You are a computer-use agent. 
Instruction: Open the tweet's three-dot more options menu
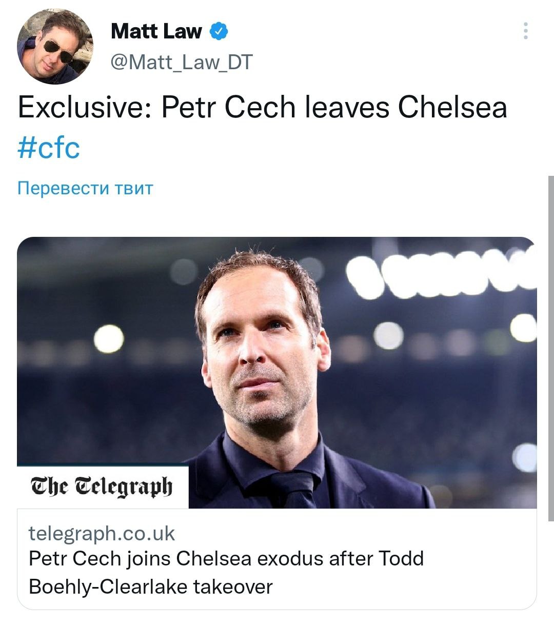click(525, 31)
